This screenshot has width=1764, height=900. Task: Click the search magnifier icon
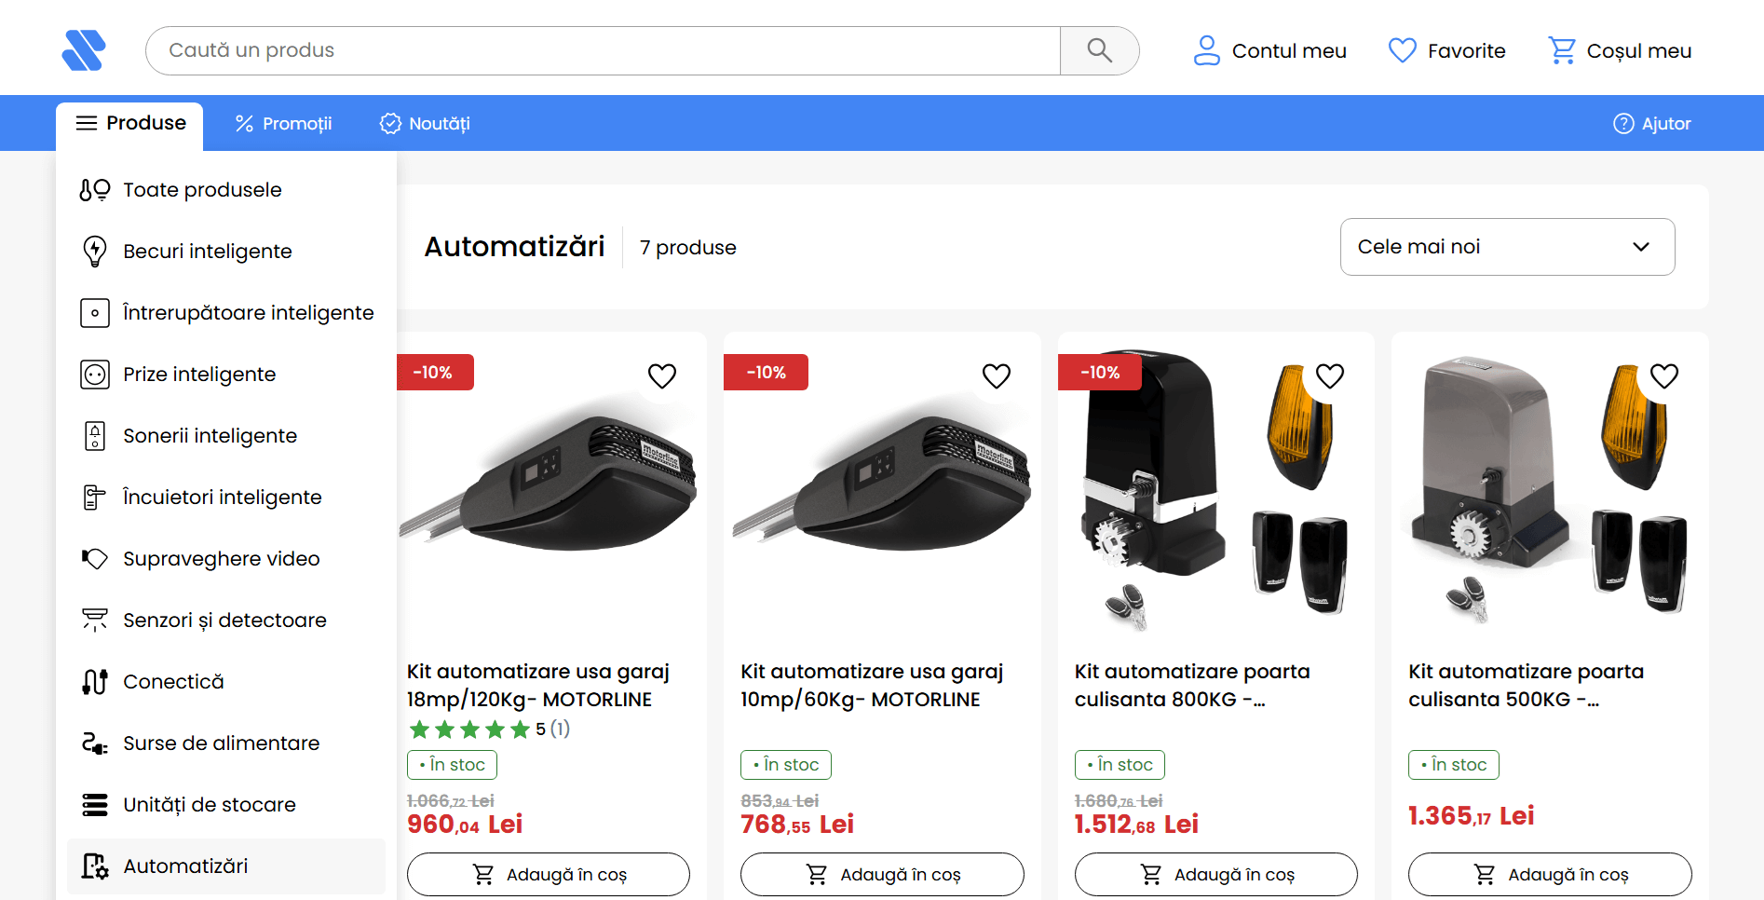click(x=1099, y=50)
